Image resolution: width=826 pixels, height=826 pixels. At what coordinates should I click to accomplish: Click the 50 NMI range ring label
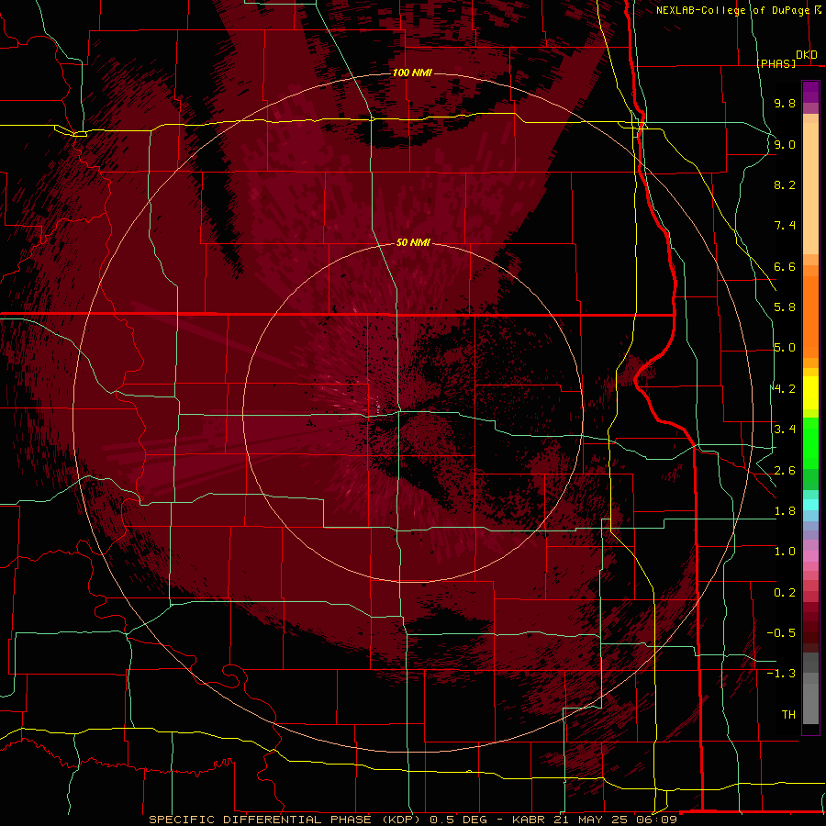tap(414, 242)
